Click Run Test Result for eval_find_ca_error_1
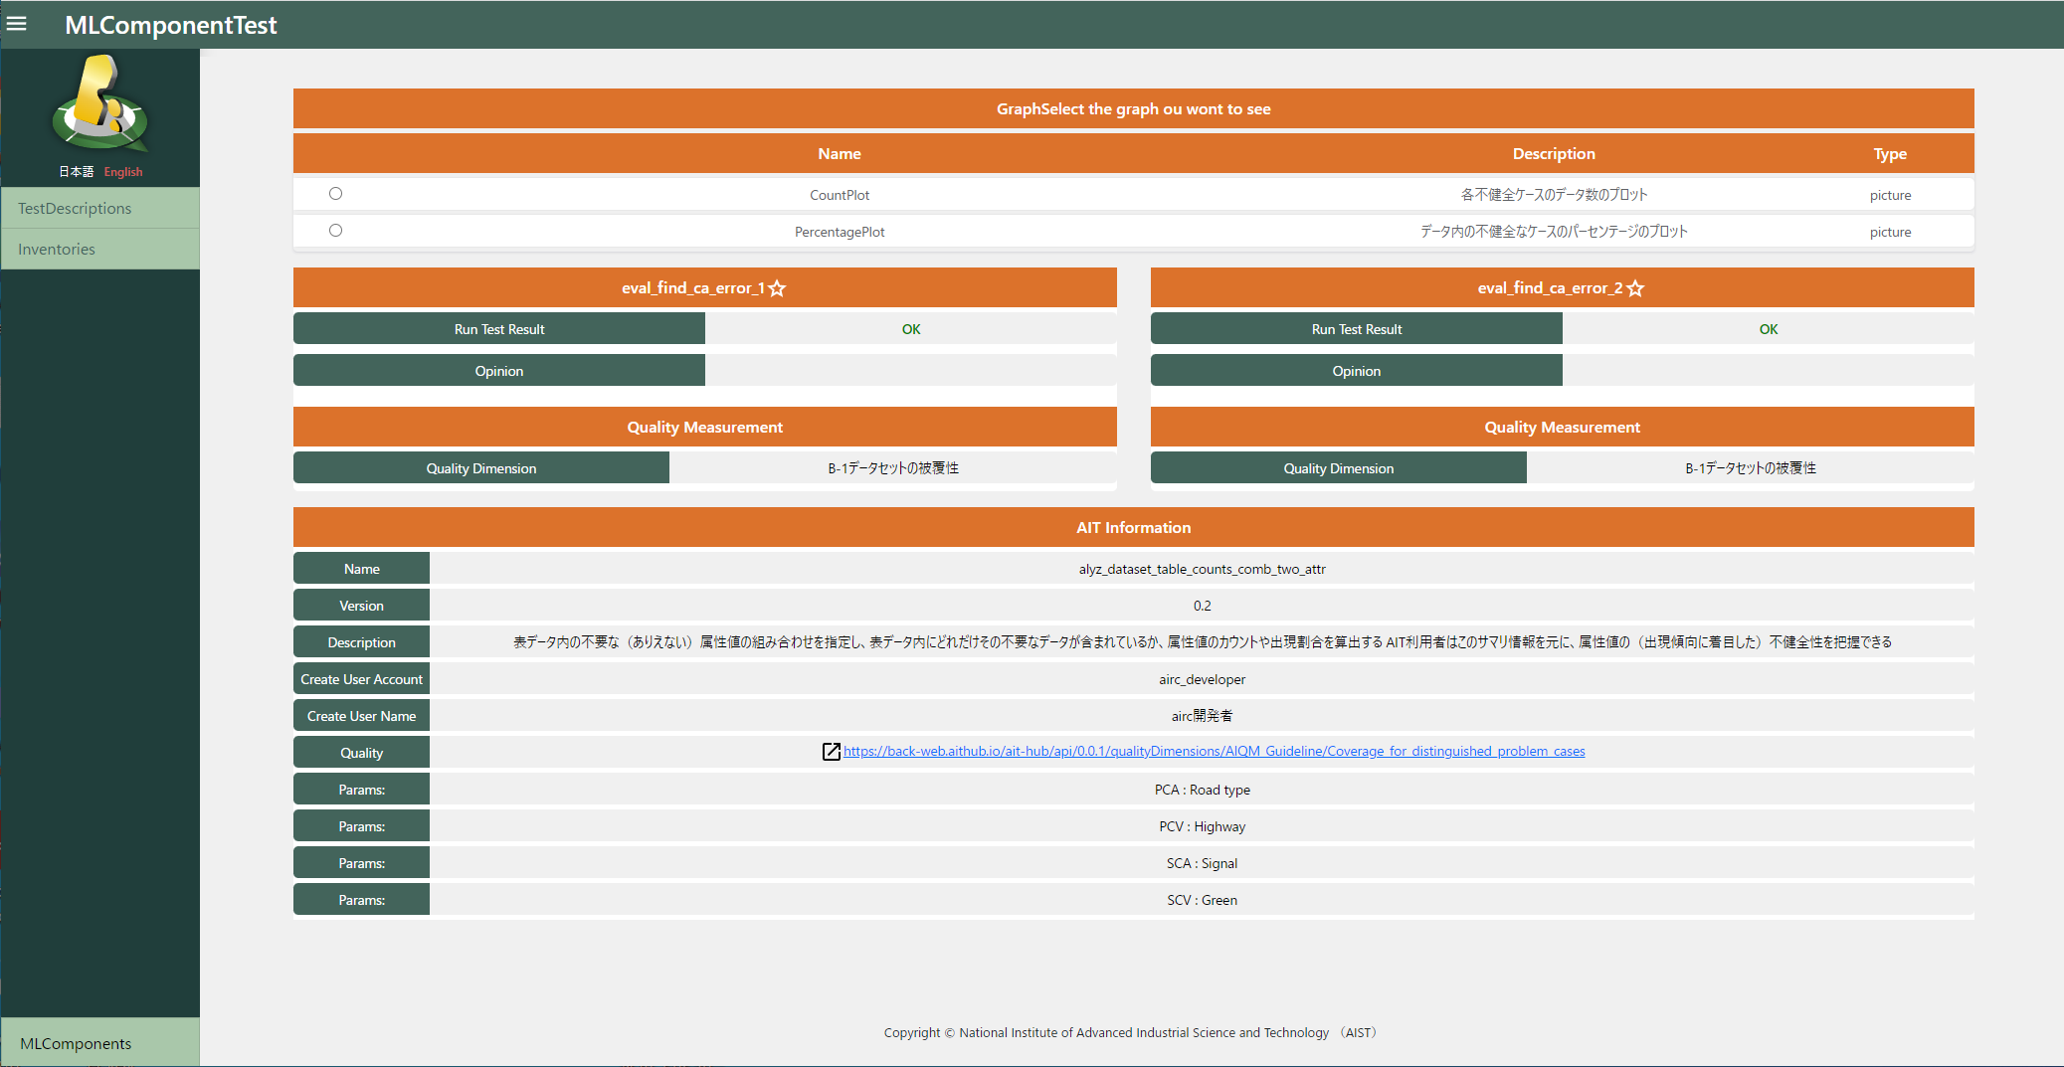 tap(499, 329)
